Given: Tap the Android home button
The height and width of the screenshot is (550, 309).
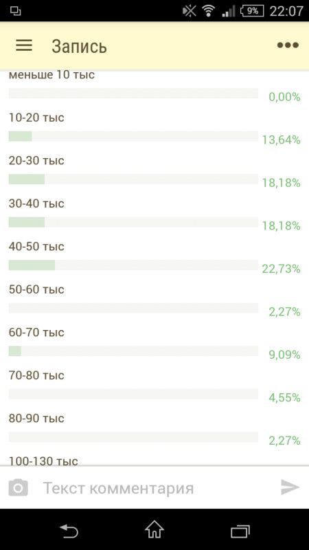Looking at the screenshot, I should (154, 529).
